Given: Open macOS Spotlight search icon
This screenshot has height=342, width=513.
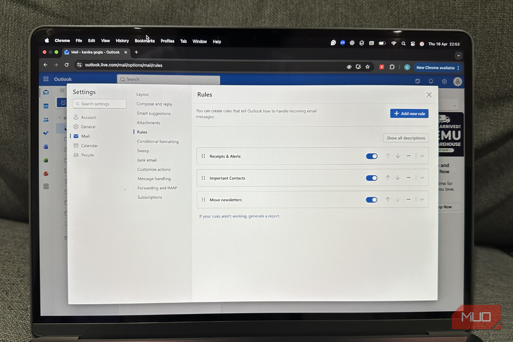Looking at the screenshot, I should 403,44.
